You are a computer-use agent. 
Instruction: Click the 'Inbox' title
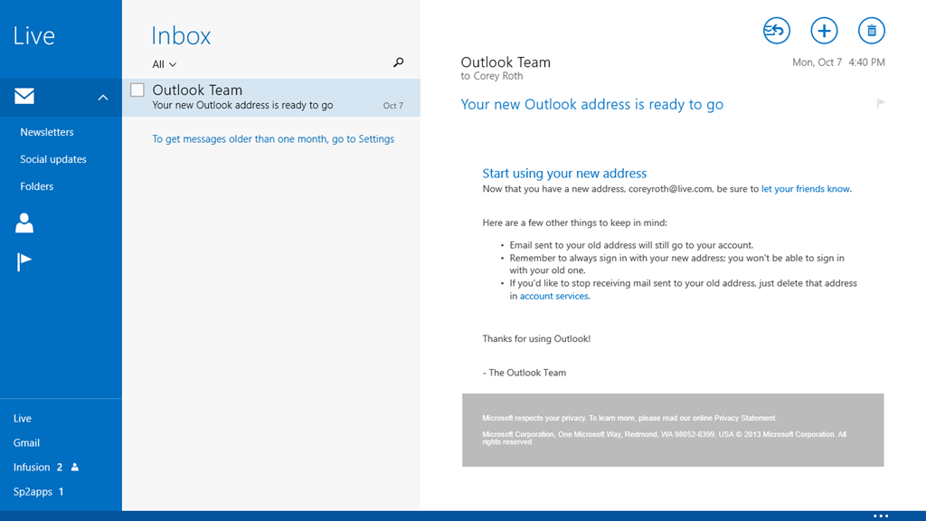(x=181, y=35)
